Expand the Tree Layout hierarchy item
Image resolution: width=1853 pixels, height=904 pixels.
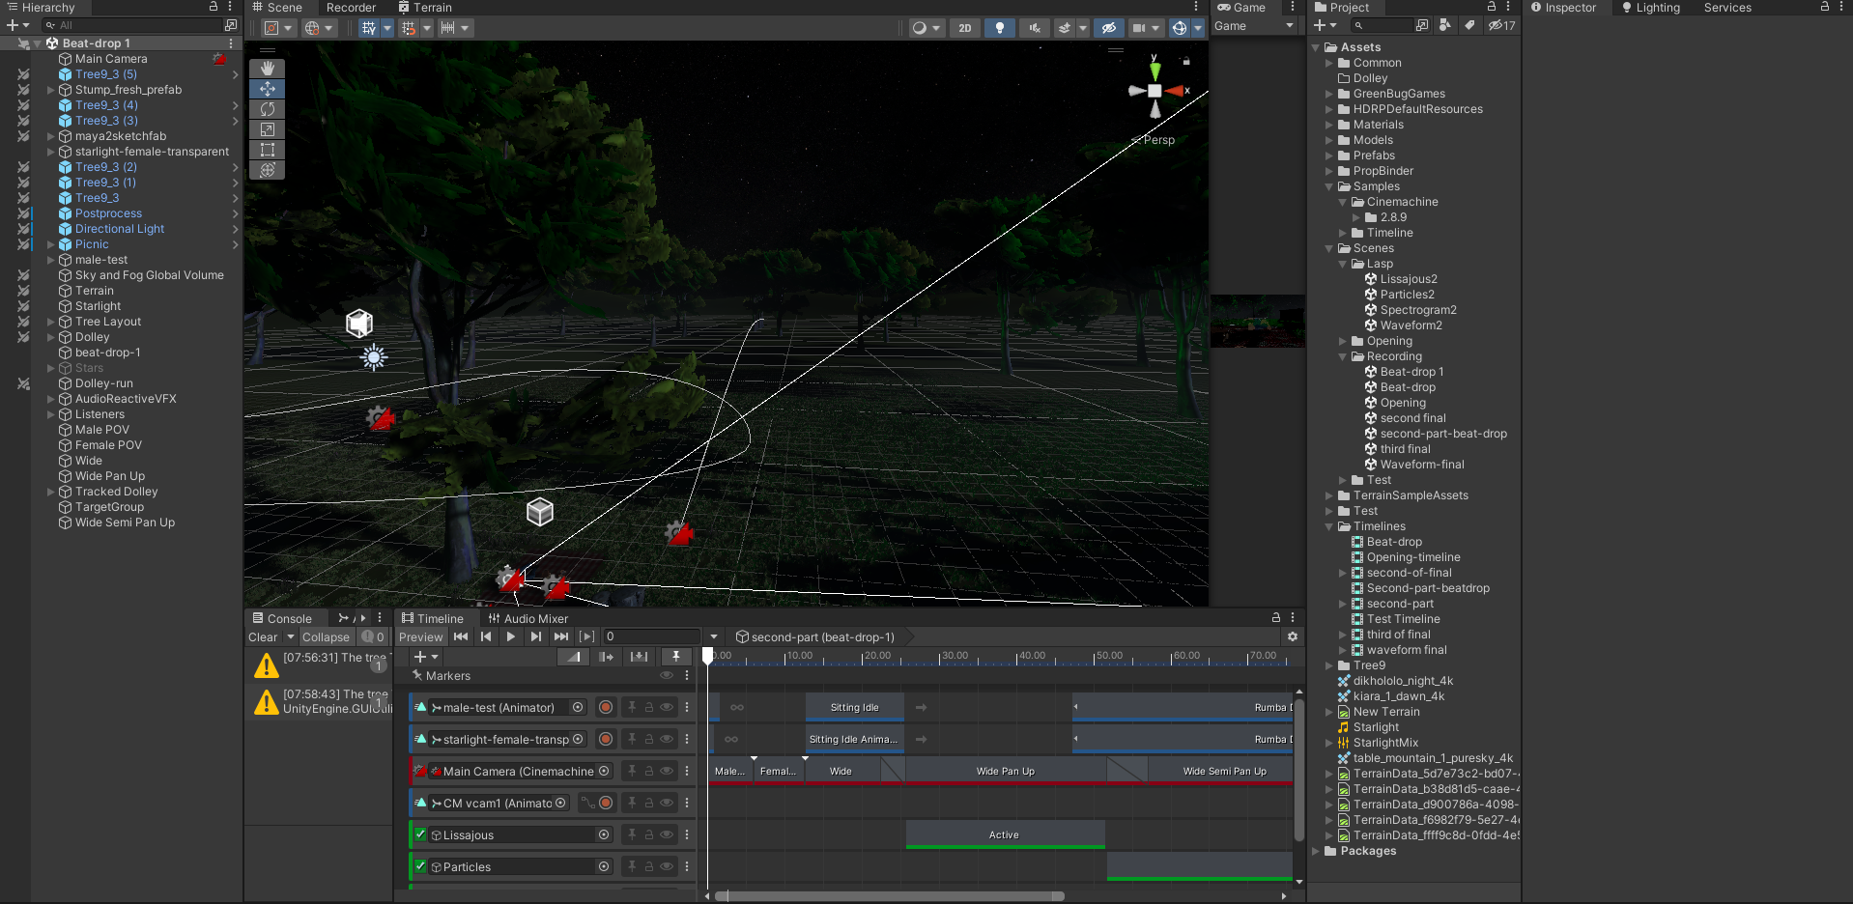pyautogui.click(x=51, y=322)
